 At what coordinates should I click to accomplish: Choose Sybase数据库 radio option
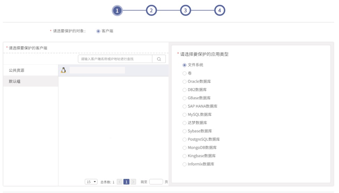pos(184,131)
